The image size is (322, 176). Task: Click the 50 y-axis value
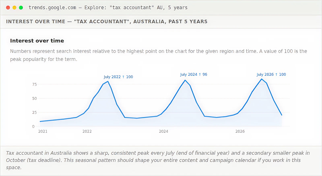pos(35,99)
